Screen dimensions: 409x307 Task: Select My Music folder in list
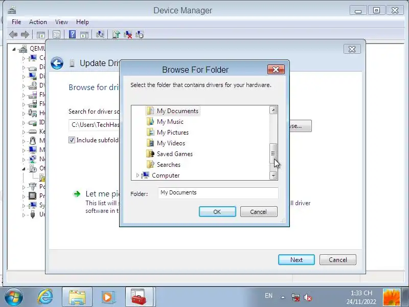click(165, 122)
